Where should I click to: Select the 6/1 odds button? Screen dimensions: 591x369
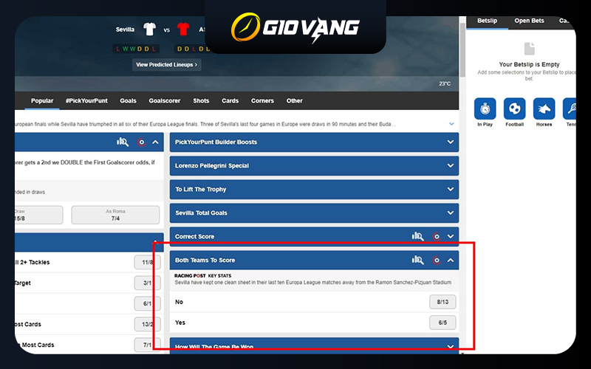[147, 303]
